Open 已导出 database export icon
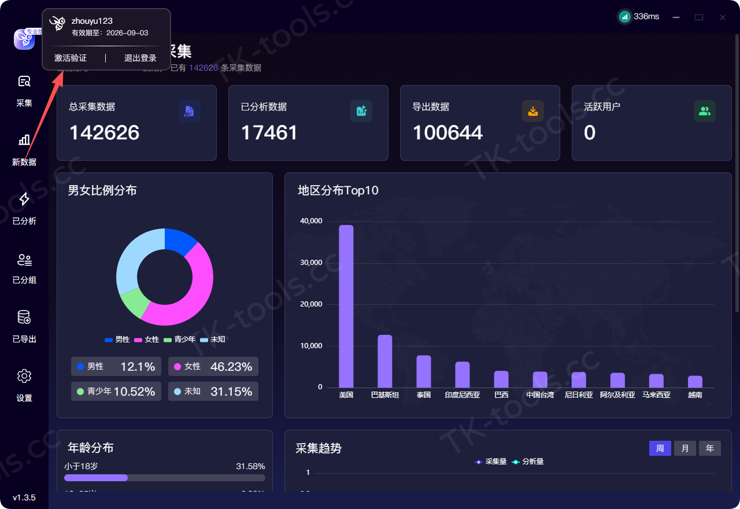740x509 pixels. 24,317
